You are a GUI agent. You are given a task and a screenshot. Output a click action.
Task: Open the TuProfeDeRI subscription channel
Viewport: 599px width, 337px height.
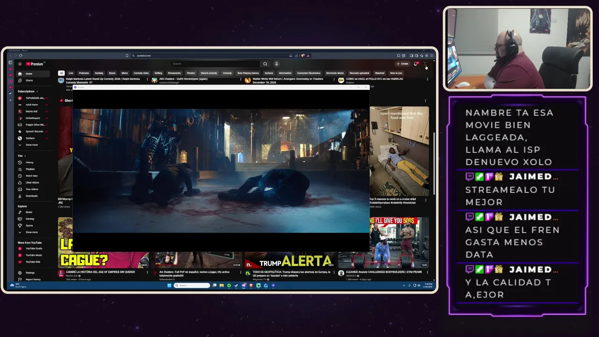click(x=33, y=98)
